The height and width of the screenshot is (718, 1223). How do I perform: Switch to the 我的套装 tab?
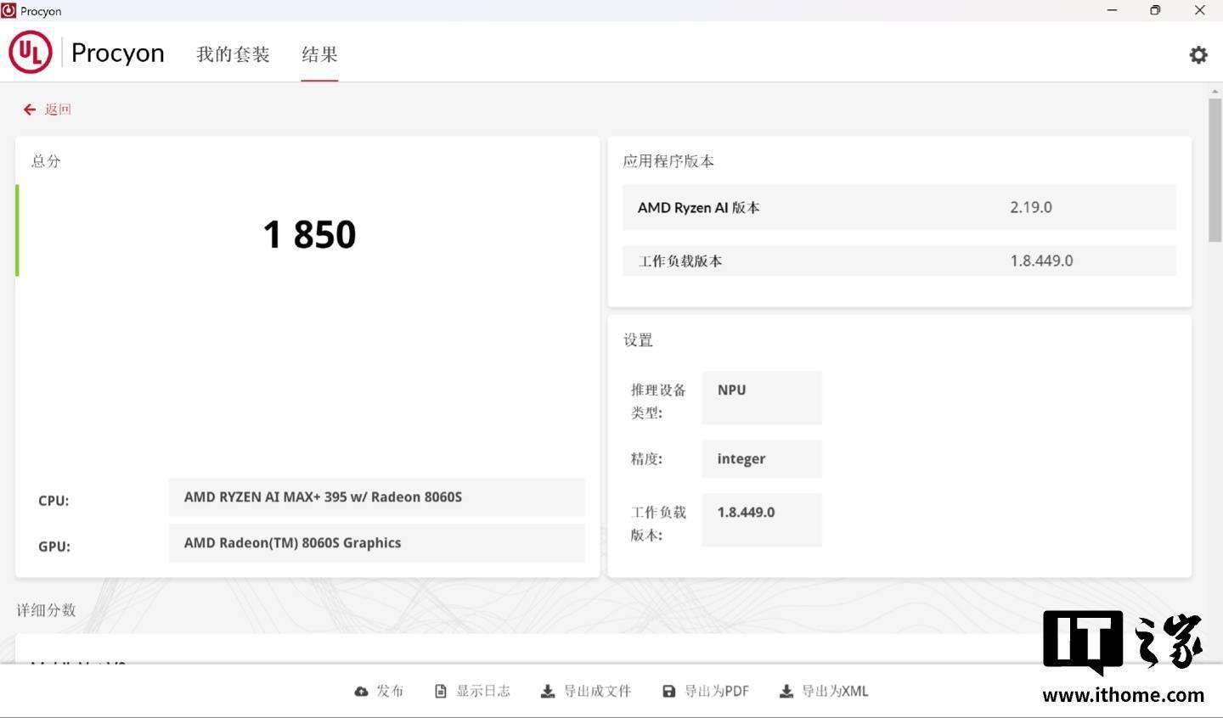coord(233,55)
